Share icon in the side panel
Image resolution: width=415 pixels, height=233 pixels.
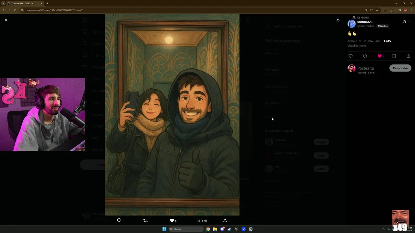(409, 56)
